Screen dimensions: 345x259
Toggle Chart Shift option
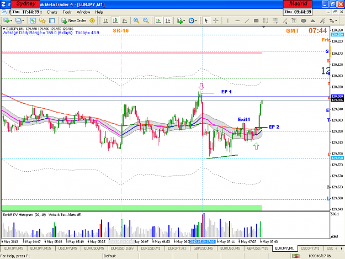[x=168, y=20]
